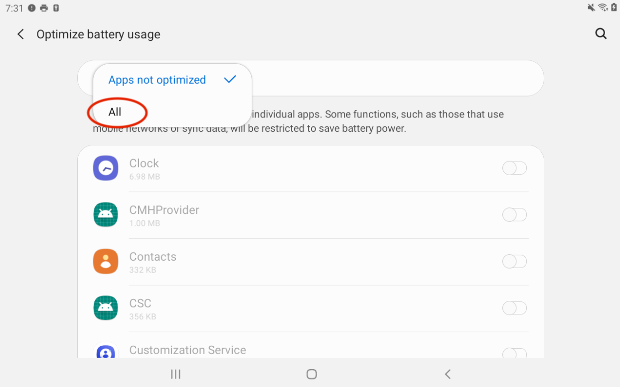Tap the Customization Service app icon

point(106,352)
